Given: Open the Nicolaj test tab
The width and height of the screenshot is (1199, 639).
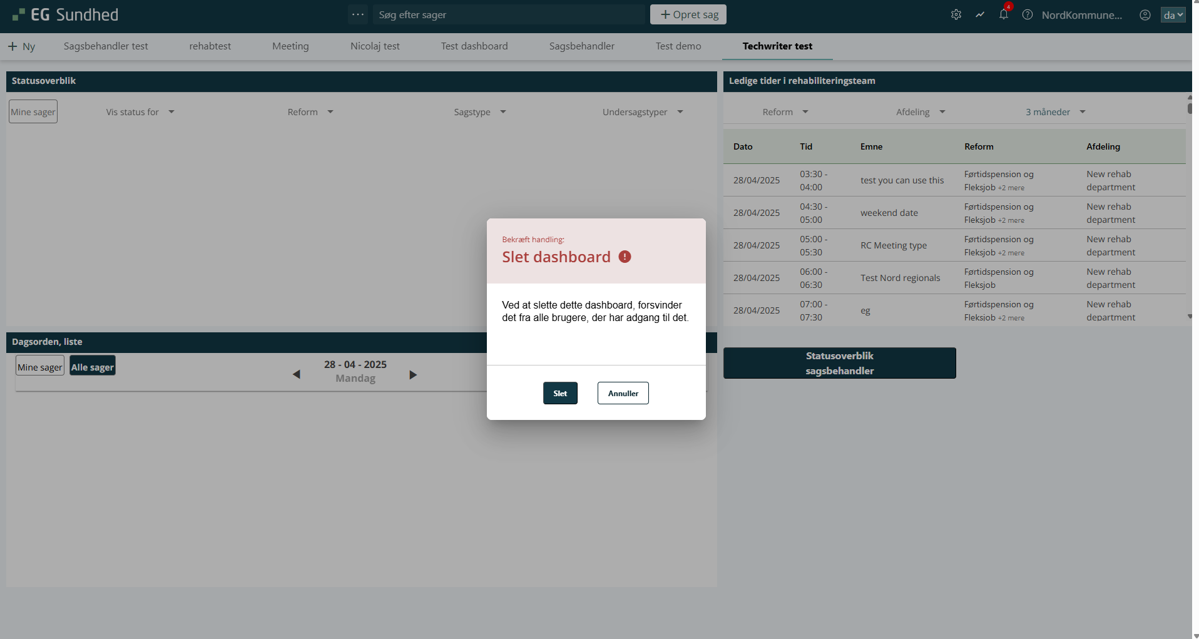Looking at the screenshot, I should 375,46.
